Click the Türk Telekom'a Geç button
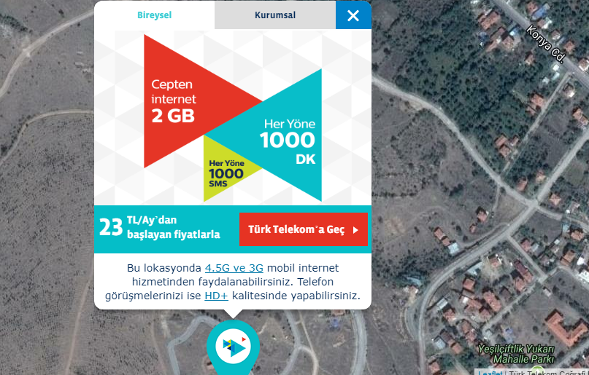 304,229
